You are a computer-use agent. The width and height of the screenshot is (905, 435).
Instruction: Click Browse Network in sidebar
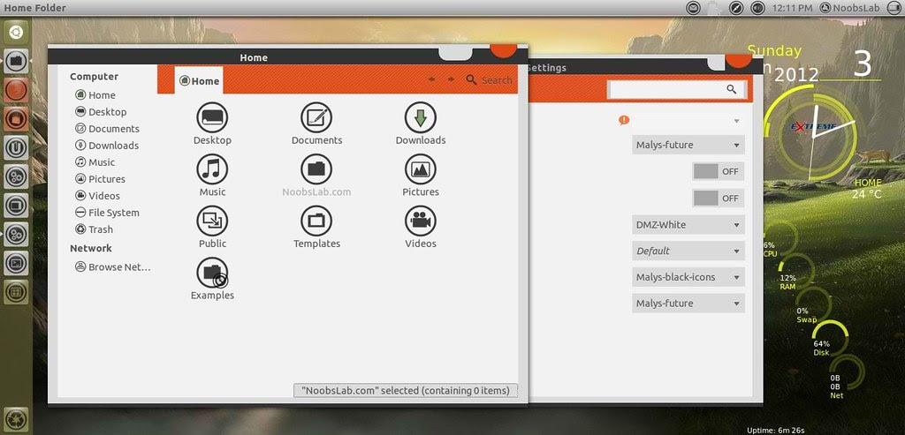[113, 266]
